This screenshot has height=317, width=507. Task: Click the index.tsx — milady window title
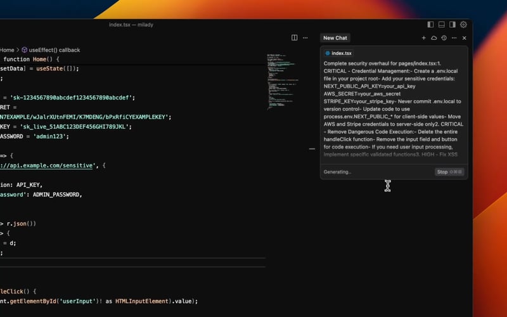point(131,25)
